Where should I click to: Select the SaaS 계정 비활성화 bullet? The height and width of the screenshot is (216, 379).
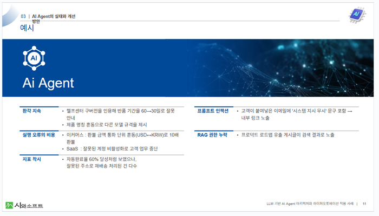pyautogui.click(x=112, y=148)
